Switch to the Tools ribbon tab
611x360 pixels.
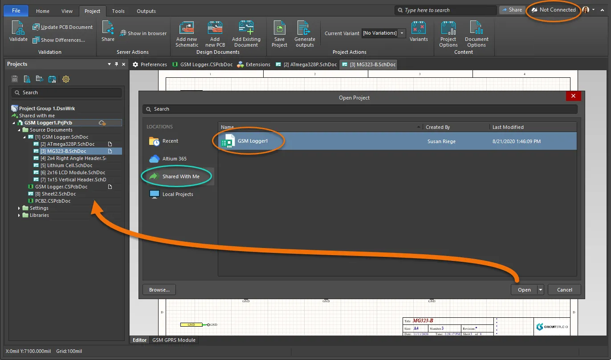pos(118,11)
